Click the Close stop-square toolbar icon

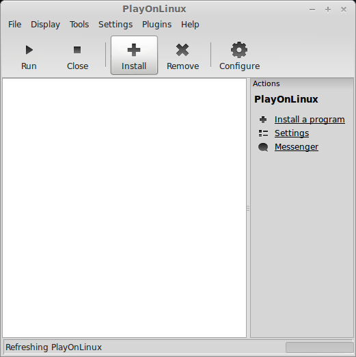(77, 50)
